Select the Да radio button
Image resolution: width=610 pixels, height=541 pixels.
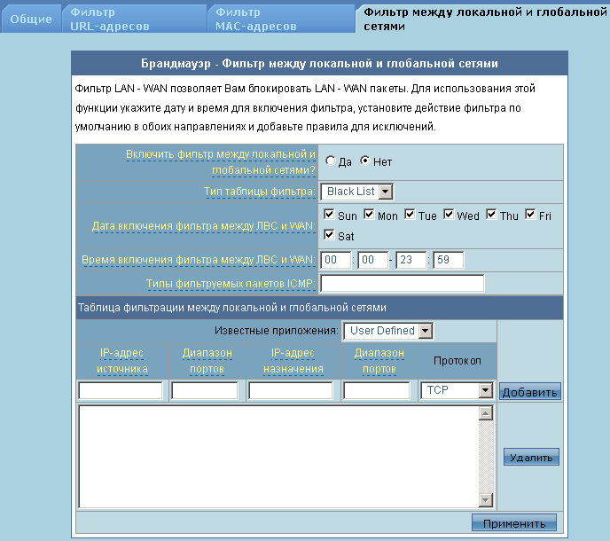(331, 161)
